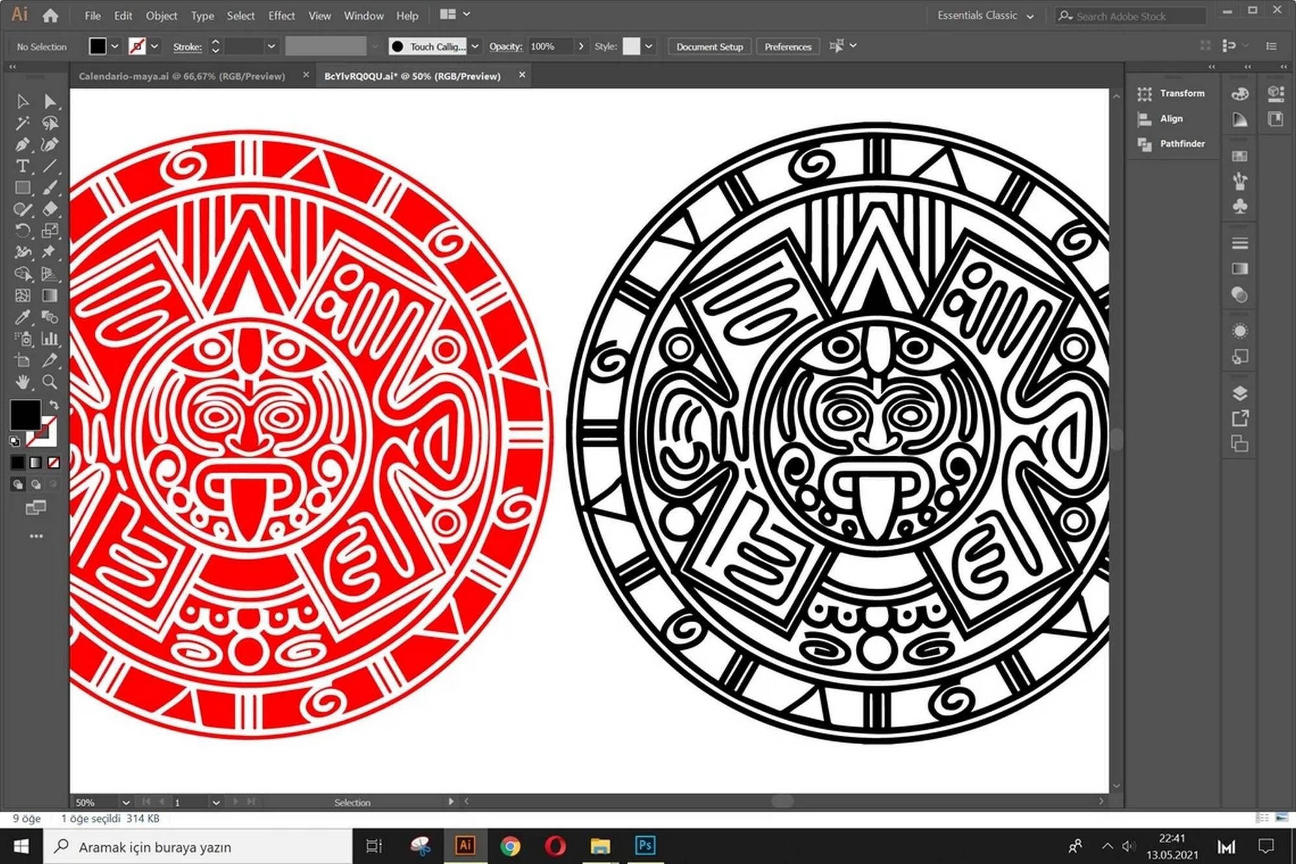Select the Shape Builder tool
This screenshot has height=864, width=1296.
23,274
